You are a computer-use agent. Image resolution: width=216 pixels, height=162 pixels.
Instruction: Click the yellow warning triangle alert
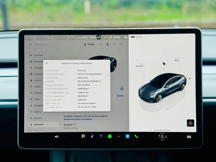(191, 123)
